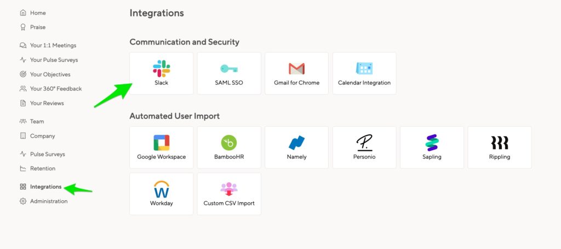
Task: Click the Gmail envelope logo
Action: pos(296,69)
